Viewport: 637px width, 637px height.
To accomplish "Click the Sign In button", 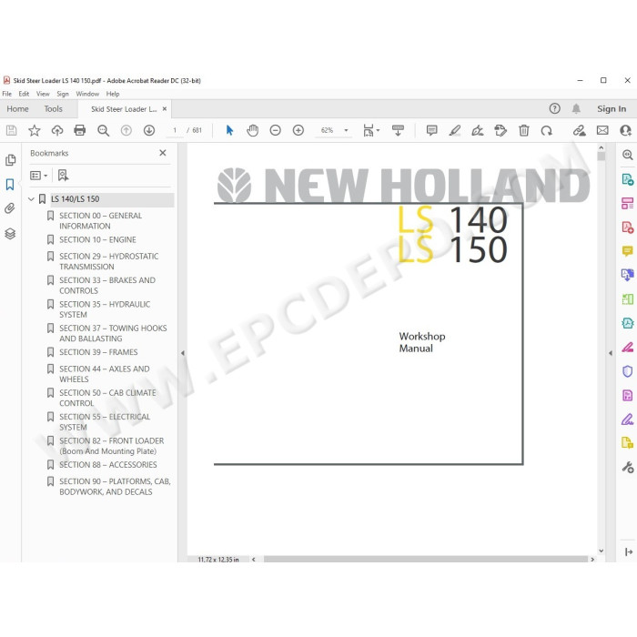I will pyautogui.click(x=612, y=109).
